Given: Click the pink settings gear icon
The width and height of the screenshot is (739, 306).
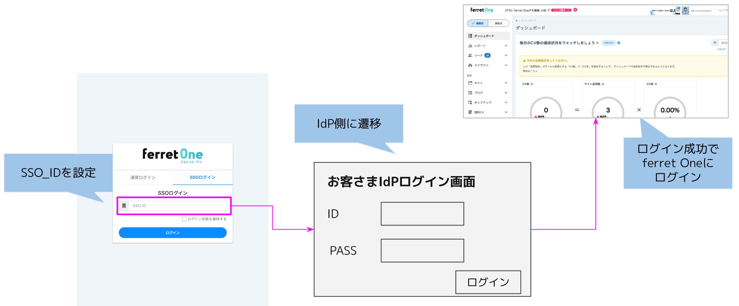Looking at the screenshot, I should [x=575, y=10].
